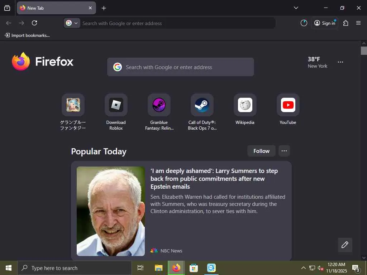367x275 pixels.
Task: Restore down the Firefox window
Action: (x=342, y=8)
